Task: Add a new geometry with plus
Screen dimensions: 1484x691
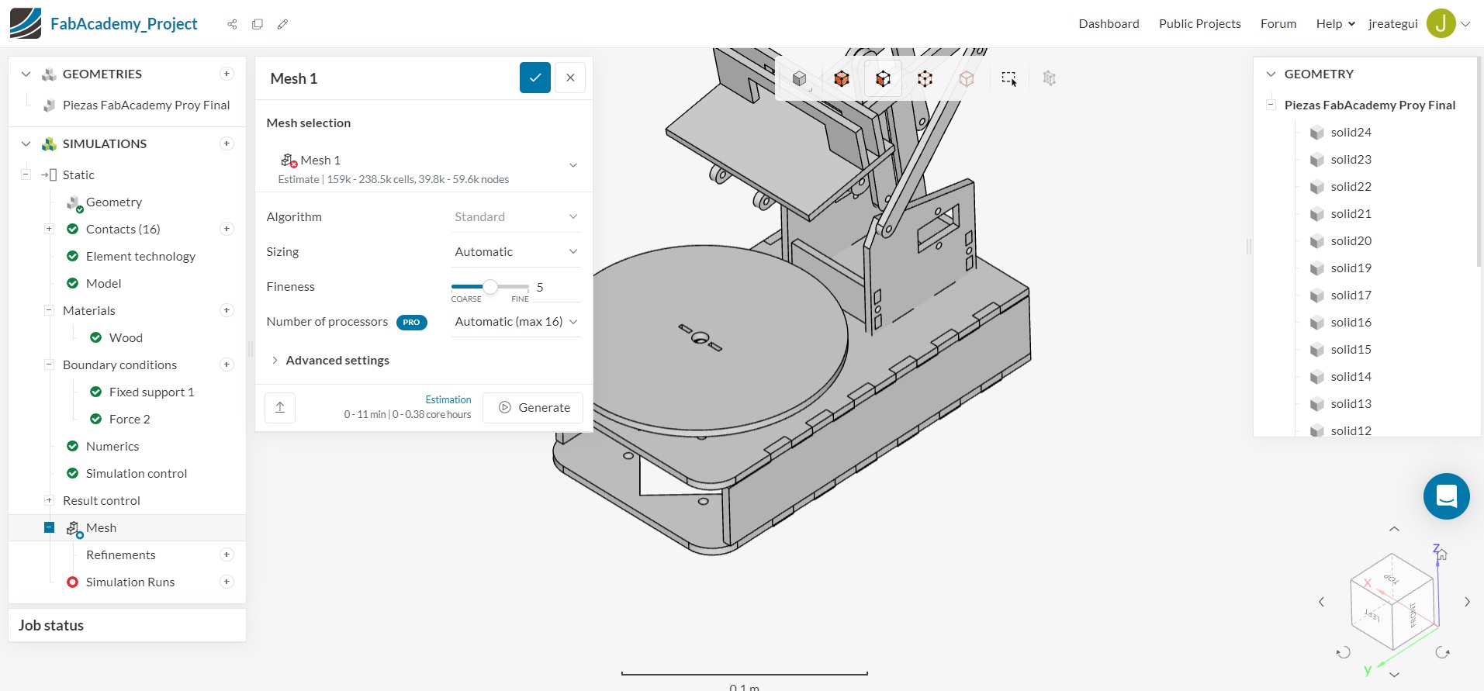Action: click(227, 74)
